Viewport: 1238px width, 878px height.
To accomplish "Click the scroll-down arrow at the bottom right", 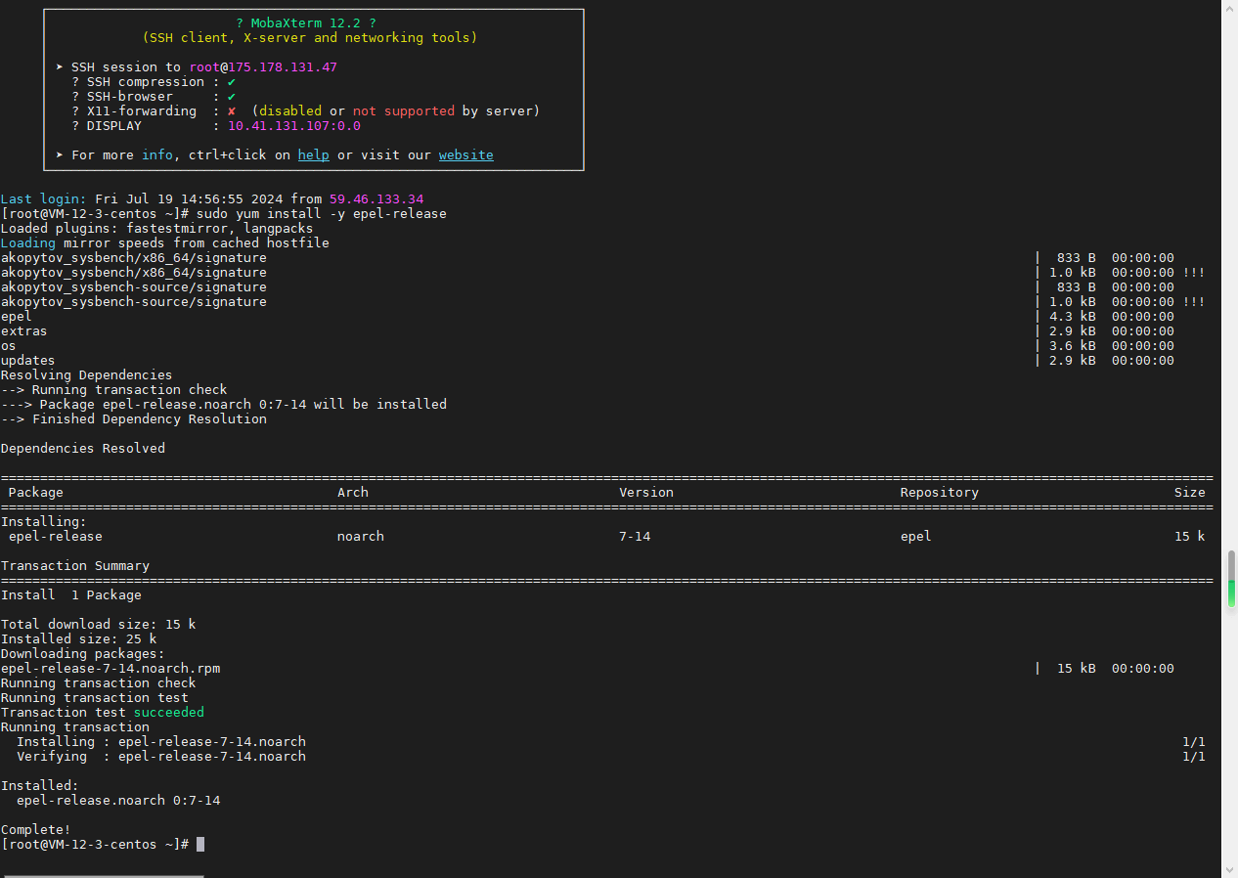I will click(1231, 869).
